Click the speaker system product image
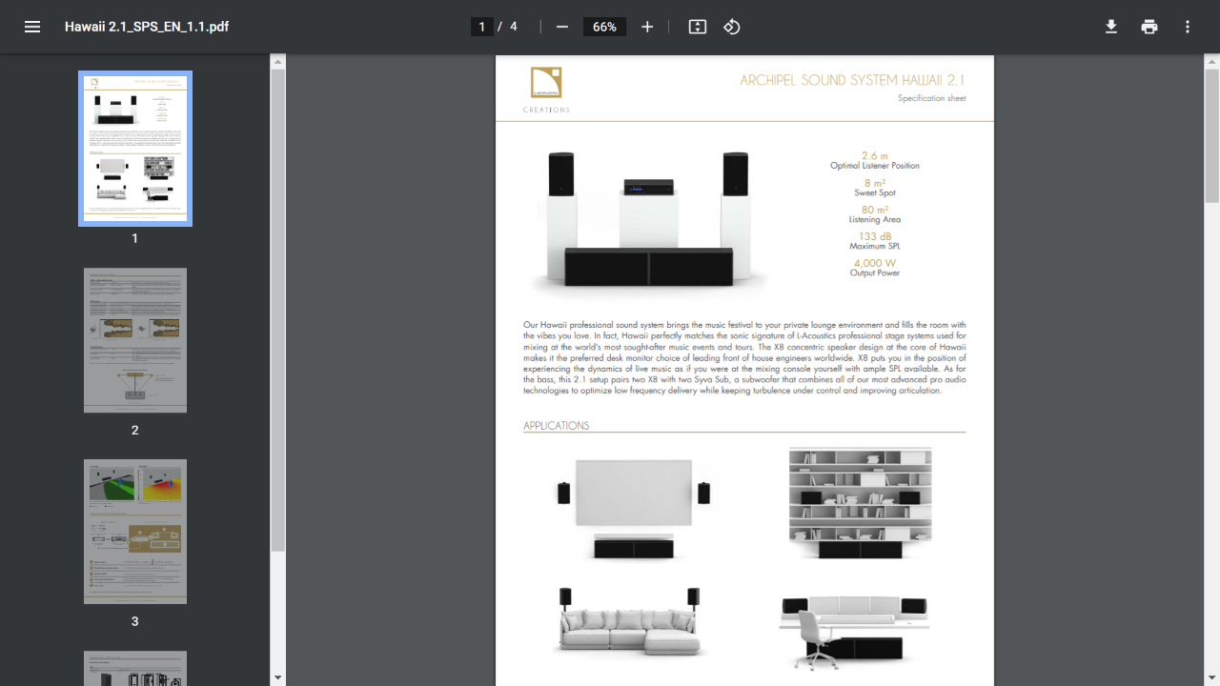 (650, 219)
